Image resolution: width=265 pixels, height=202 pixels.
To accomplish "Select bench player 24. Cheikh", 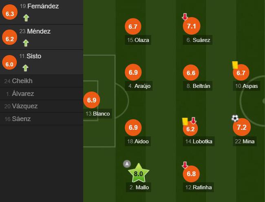I will coord(42,81).
